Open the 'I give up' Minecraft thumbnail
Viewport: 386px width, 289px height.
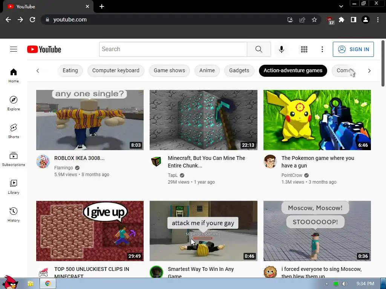click(x=90, y=231)
